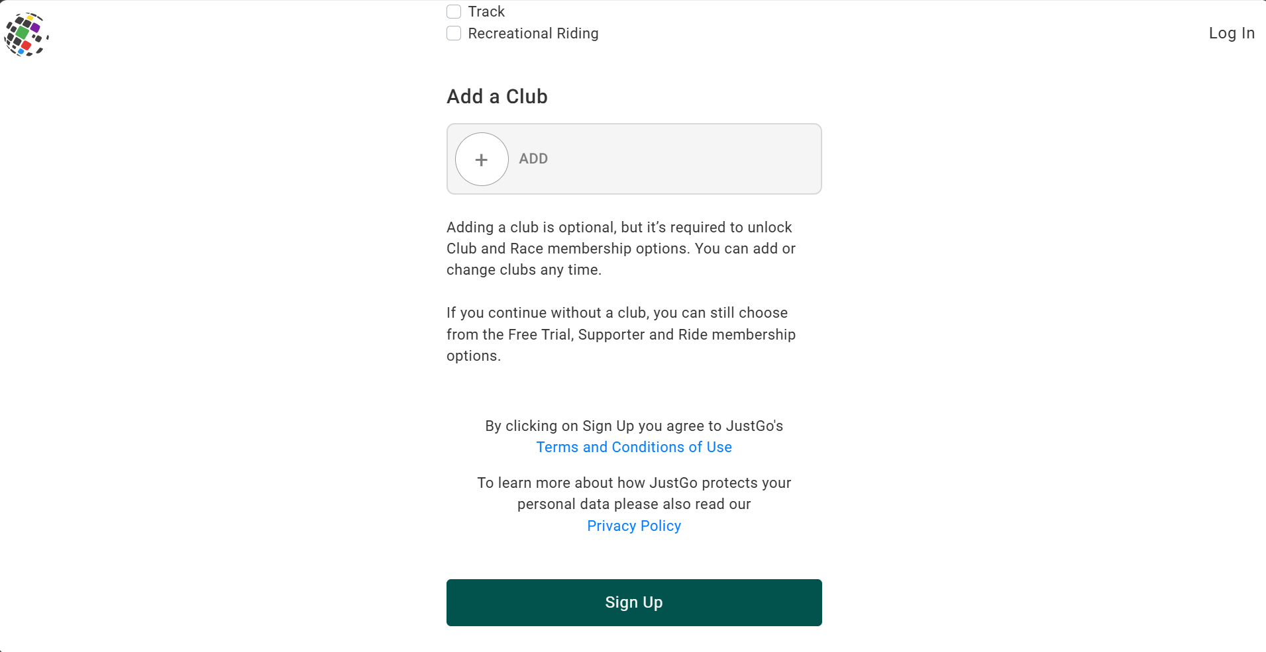Click the 'Adding a club is optional' paragraph
The height and width of the screenshot is (652, 1266).
click(621, 248)
